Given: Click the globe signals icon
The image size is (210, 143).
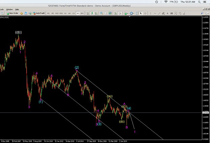Looking at the screenshot, I should coord(30,13).
